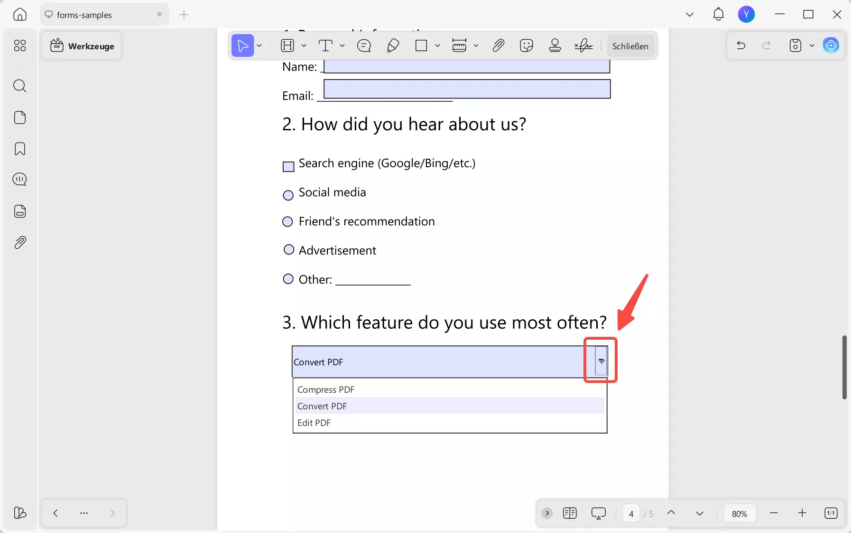Click the Undo icon

point(740,45)
